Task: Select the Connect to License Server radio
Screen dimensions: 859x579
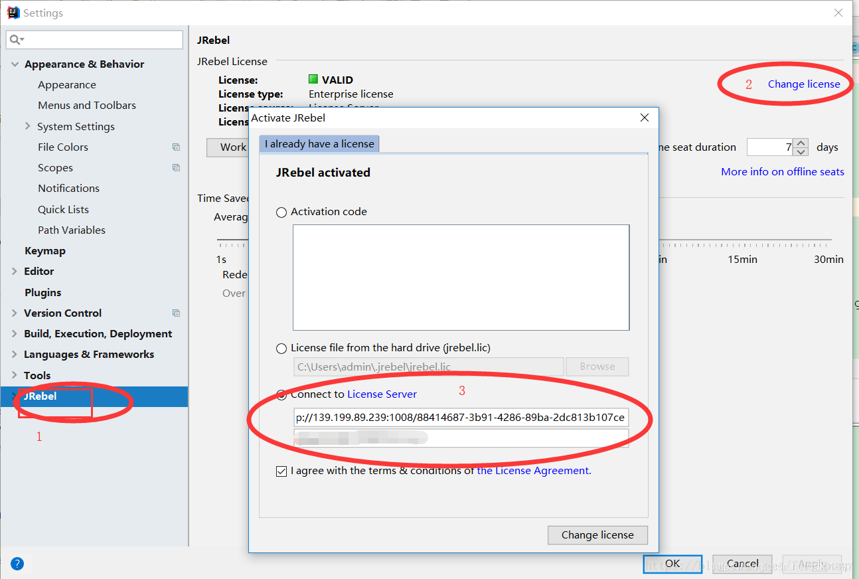Action: (x=281, y=394)
